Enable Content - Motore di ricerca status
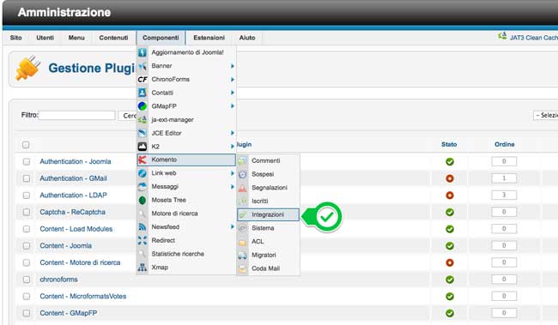The image size is (558, 325). [x=450, y=262]
